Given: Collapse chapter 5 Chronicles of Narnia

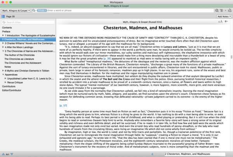Looking at the screenshot, I should pyautogui.click(x=3, y=51).
